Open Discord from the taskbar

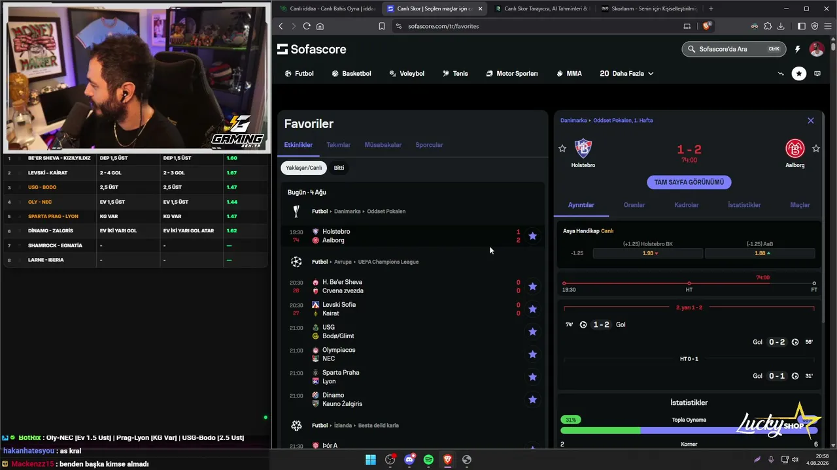pyautogui.click(x=409, y=460)
